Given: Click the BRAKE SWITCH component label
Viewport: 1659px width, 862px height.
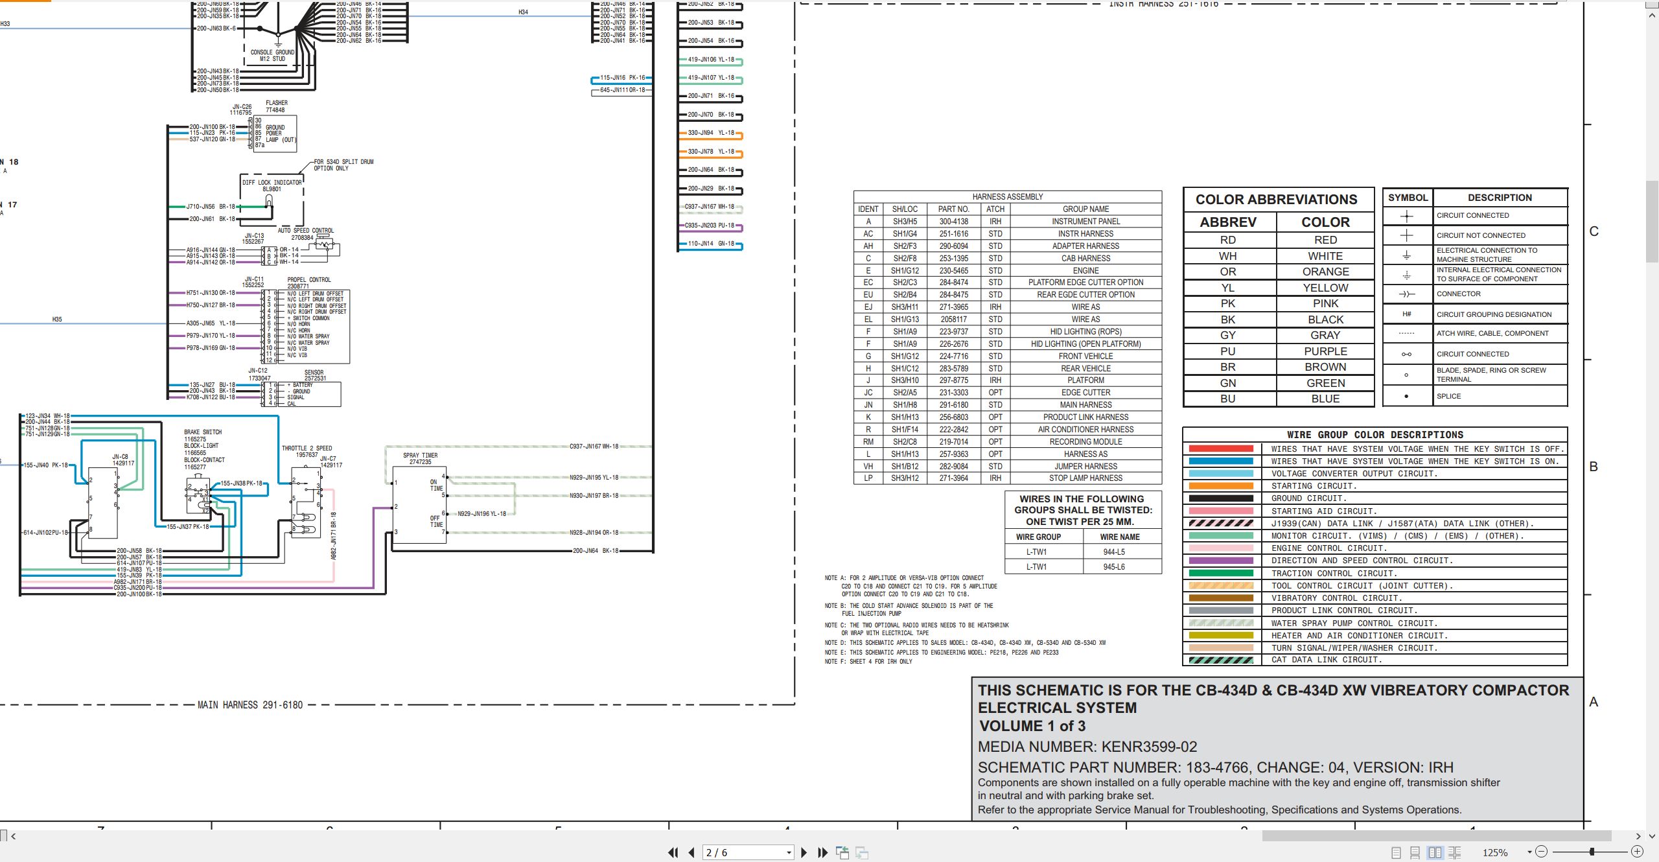Looking at the screenshot, I should [x=203, y=432].
